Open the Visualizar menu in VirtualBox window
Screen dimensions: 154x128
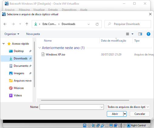[x=39, y=10]
